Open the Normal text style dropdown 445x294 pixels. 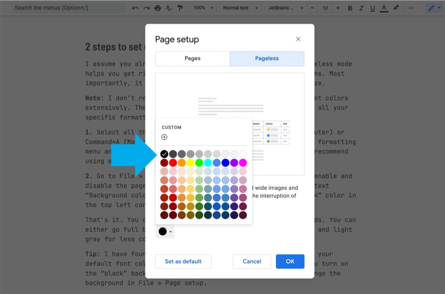[240, 7]
